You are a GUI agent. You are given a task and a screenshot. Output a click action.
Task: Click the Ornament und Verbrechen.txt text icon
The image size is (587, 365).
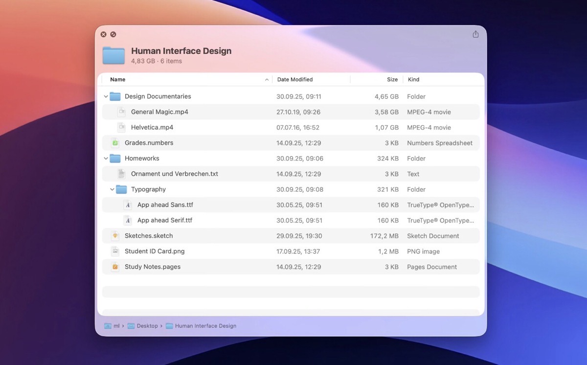[x=121, y=174]
